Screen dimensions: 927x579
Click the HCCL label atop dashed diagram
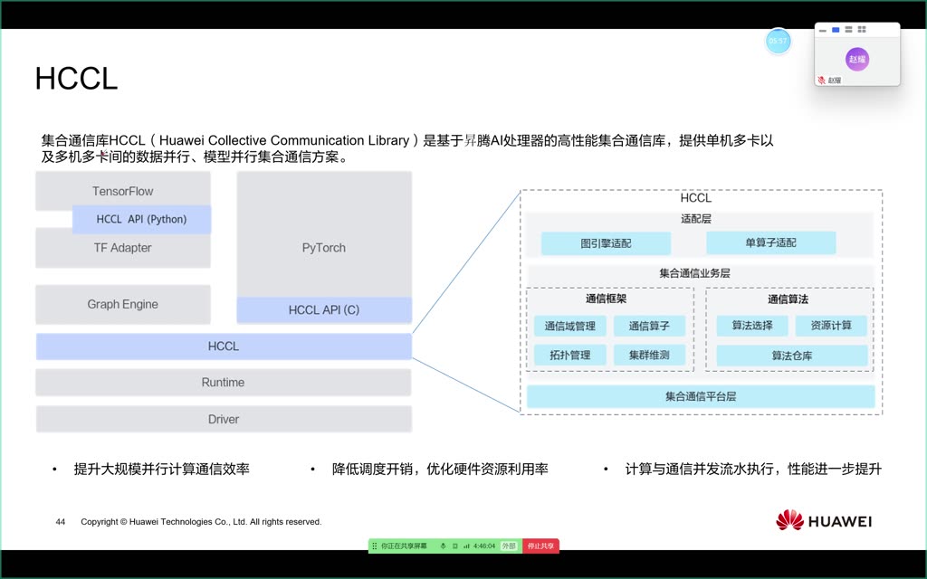pyautogui.click(x=696, y=198)
